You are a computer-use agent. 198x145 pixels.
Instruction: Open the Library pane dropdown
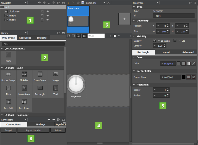point(26,33)
